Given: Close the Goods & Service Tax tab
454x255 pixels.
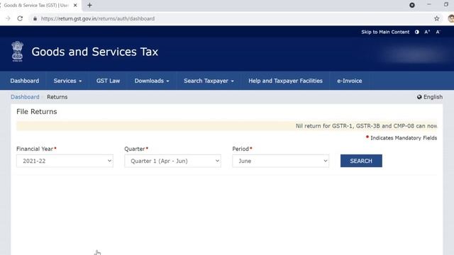Looking at the screenshot, I should [75, 5].
